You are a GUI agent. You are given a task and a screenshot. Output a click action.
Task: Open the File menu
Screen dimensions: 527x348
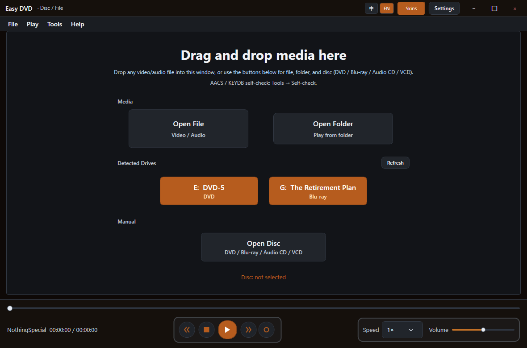[x=13, y=24]
